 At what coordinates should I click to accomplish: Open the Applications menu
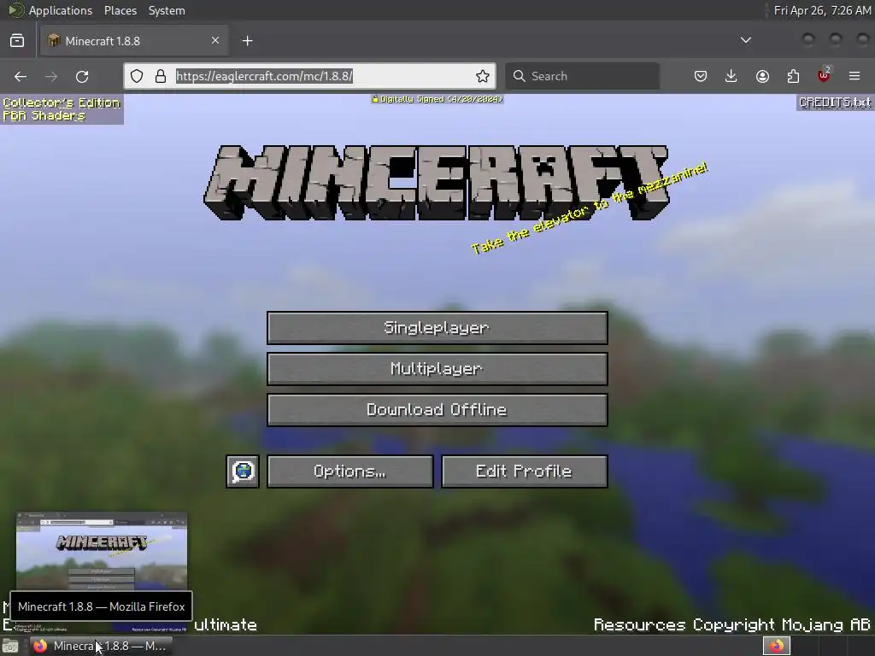pos(61,10)
